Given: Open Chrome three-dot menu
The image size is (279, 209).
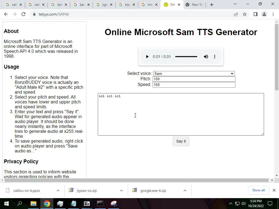Looking at the screenshot, I should [x=273, y=14].
